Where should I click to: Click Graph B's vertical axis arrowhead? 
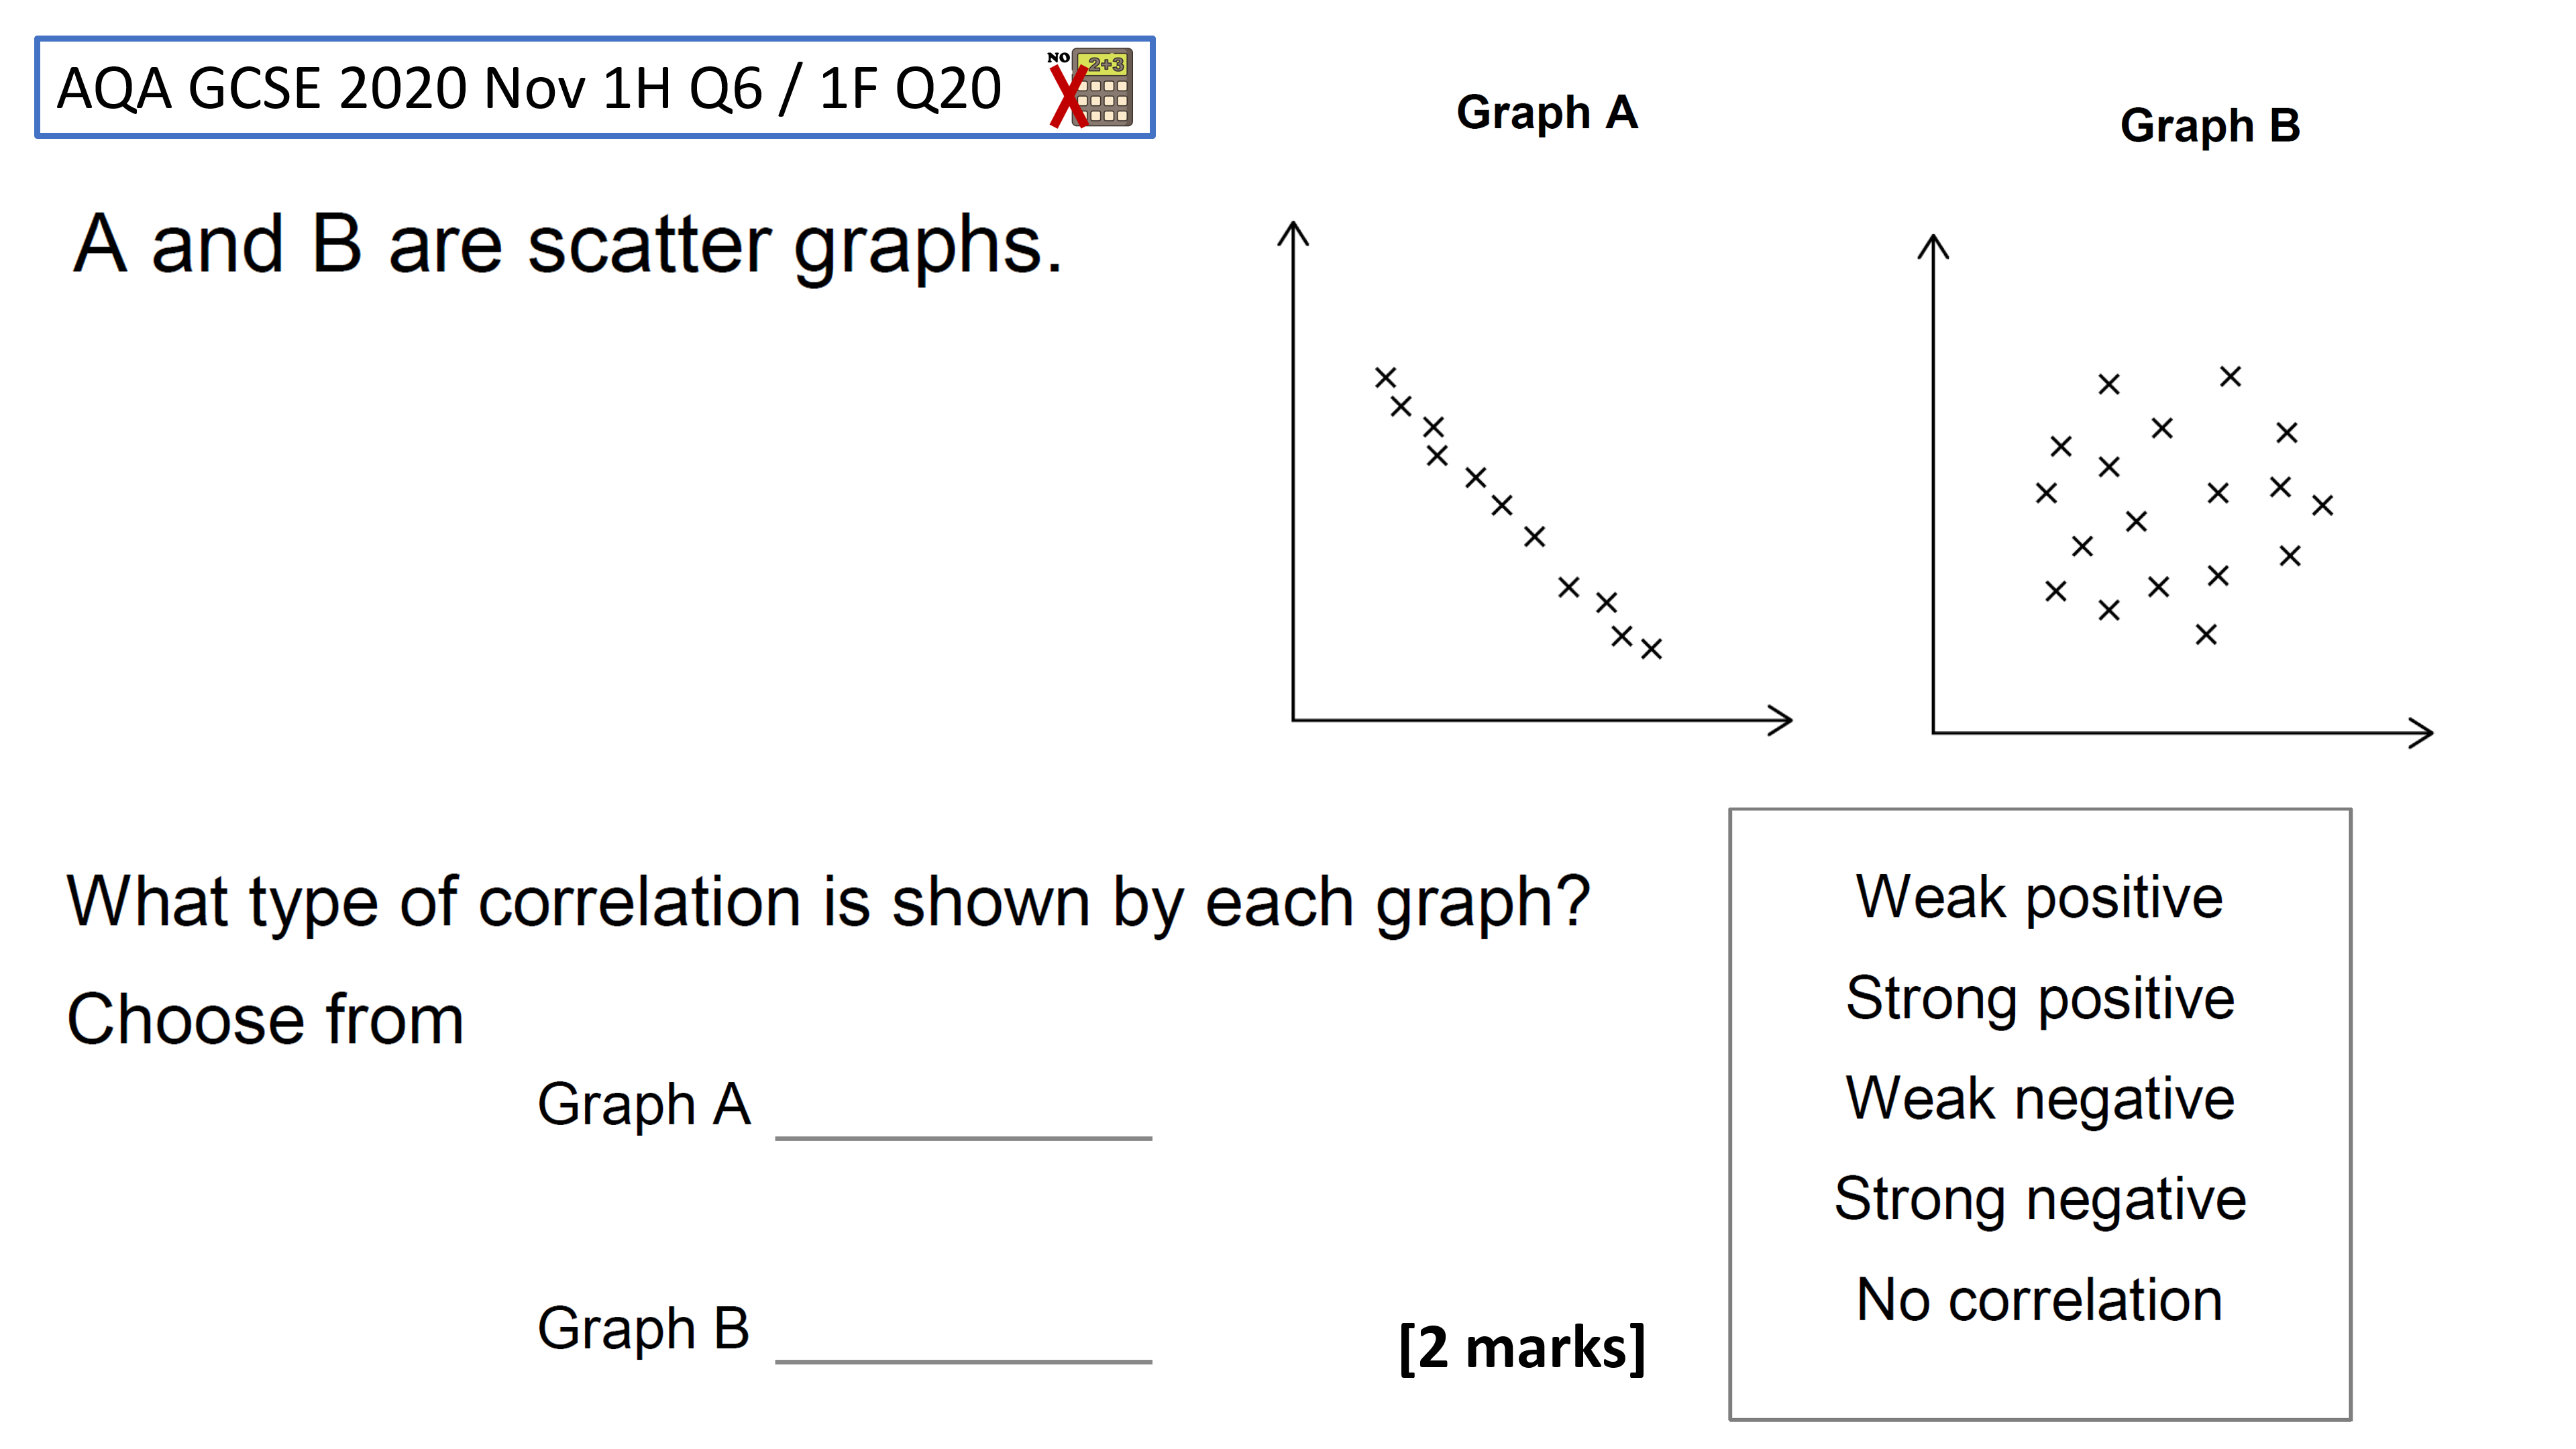tap(1933, 247)
